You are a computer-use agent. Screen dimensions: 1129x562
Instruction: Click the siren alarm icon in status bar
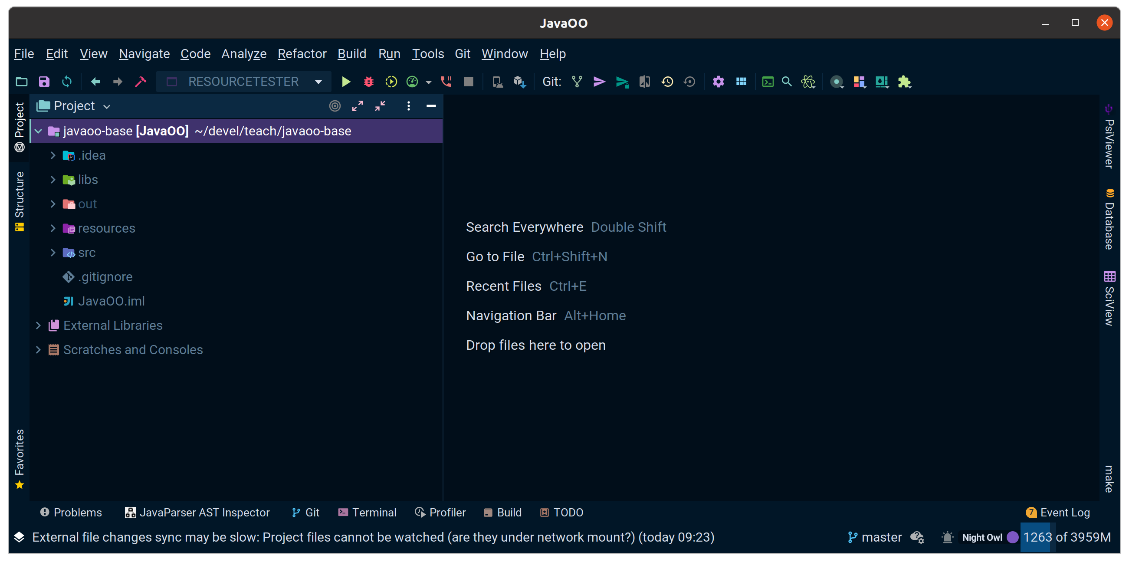point(947,537)
